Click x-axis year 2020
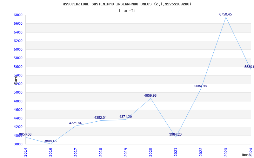The image size is (254, 158). click(x=150, y=152)
